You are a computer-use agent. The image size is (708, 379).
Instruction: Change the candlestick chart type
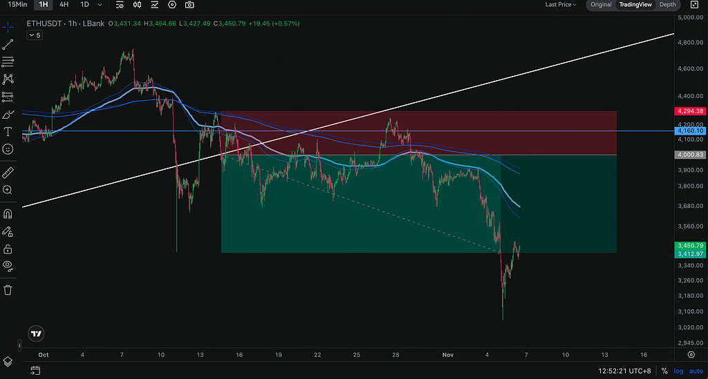137,5
